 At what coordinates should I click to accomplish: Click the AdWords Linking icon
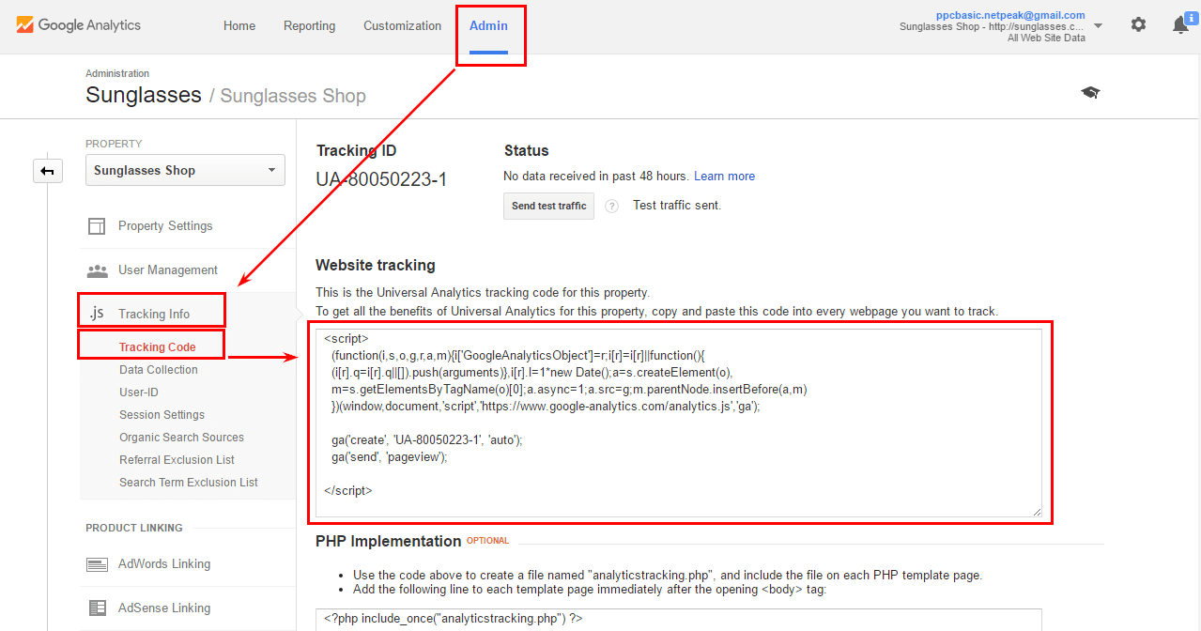click(97, 564)
